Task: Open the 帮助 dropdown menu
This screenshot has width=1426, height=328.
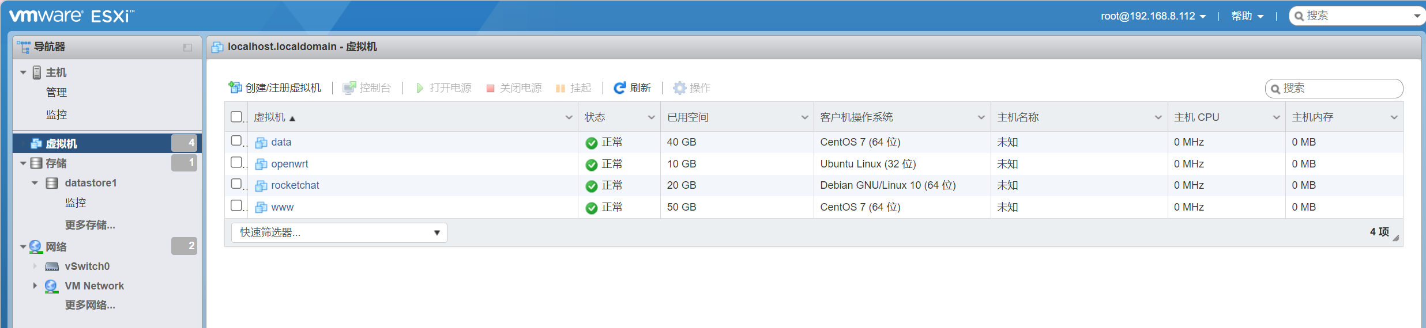Action: [1247, 16]
